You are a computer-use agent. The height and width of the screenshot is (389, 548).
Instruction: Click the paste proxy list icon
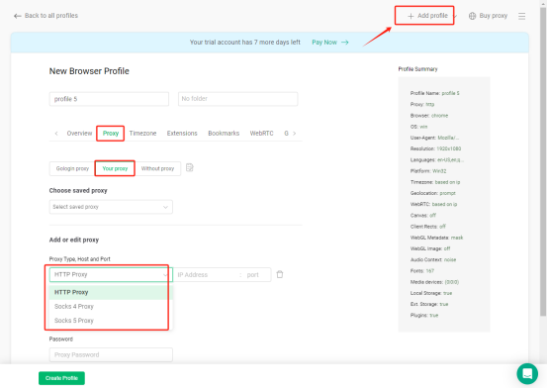[x=189, y=168]
